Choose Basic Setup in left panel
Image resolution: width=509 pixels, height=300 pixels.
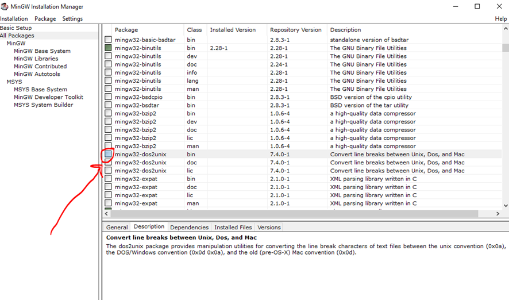[16, 28]
